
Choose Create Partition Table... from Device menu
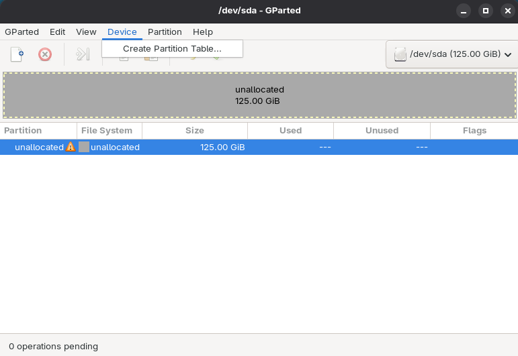172,49
